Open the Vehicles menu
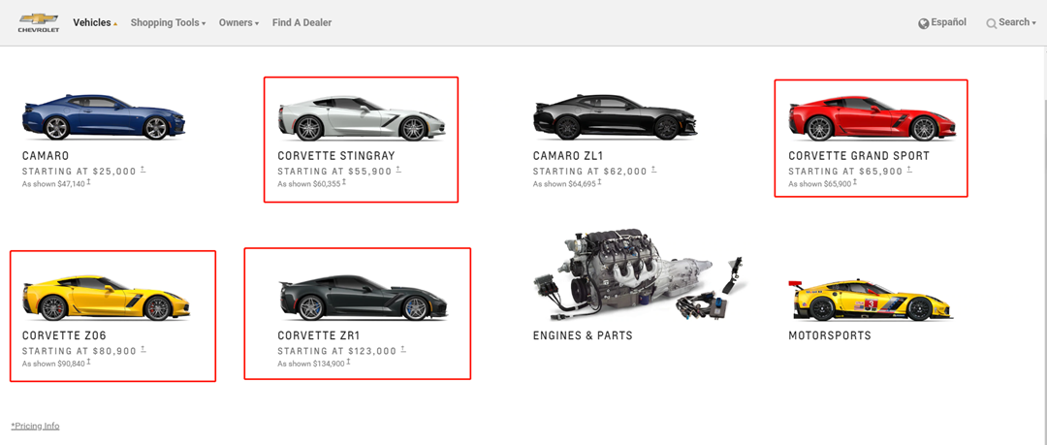 (x=95, y=22)
